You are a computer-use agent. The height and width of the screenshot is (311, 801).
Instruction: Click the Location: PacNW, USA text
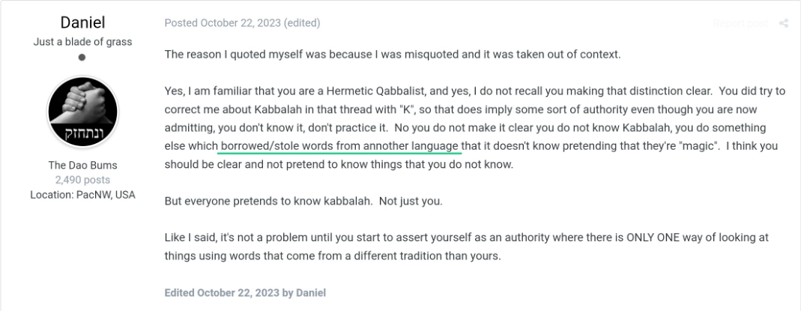82,195
